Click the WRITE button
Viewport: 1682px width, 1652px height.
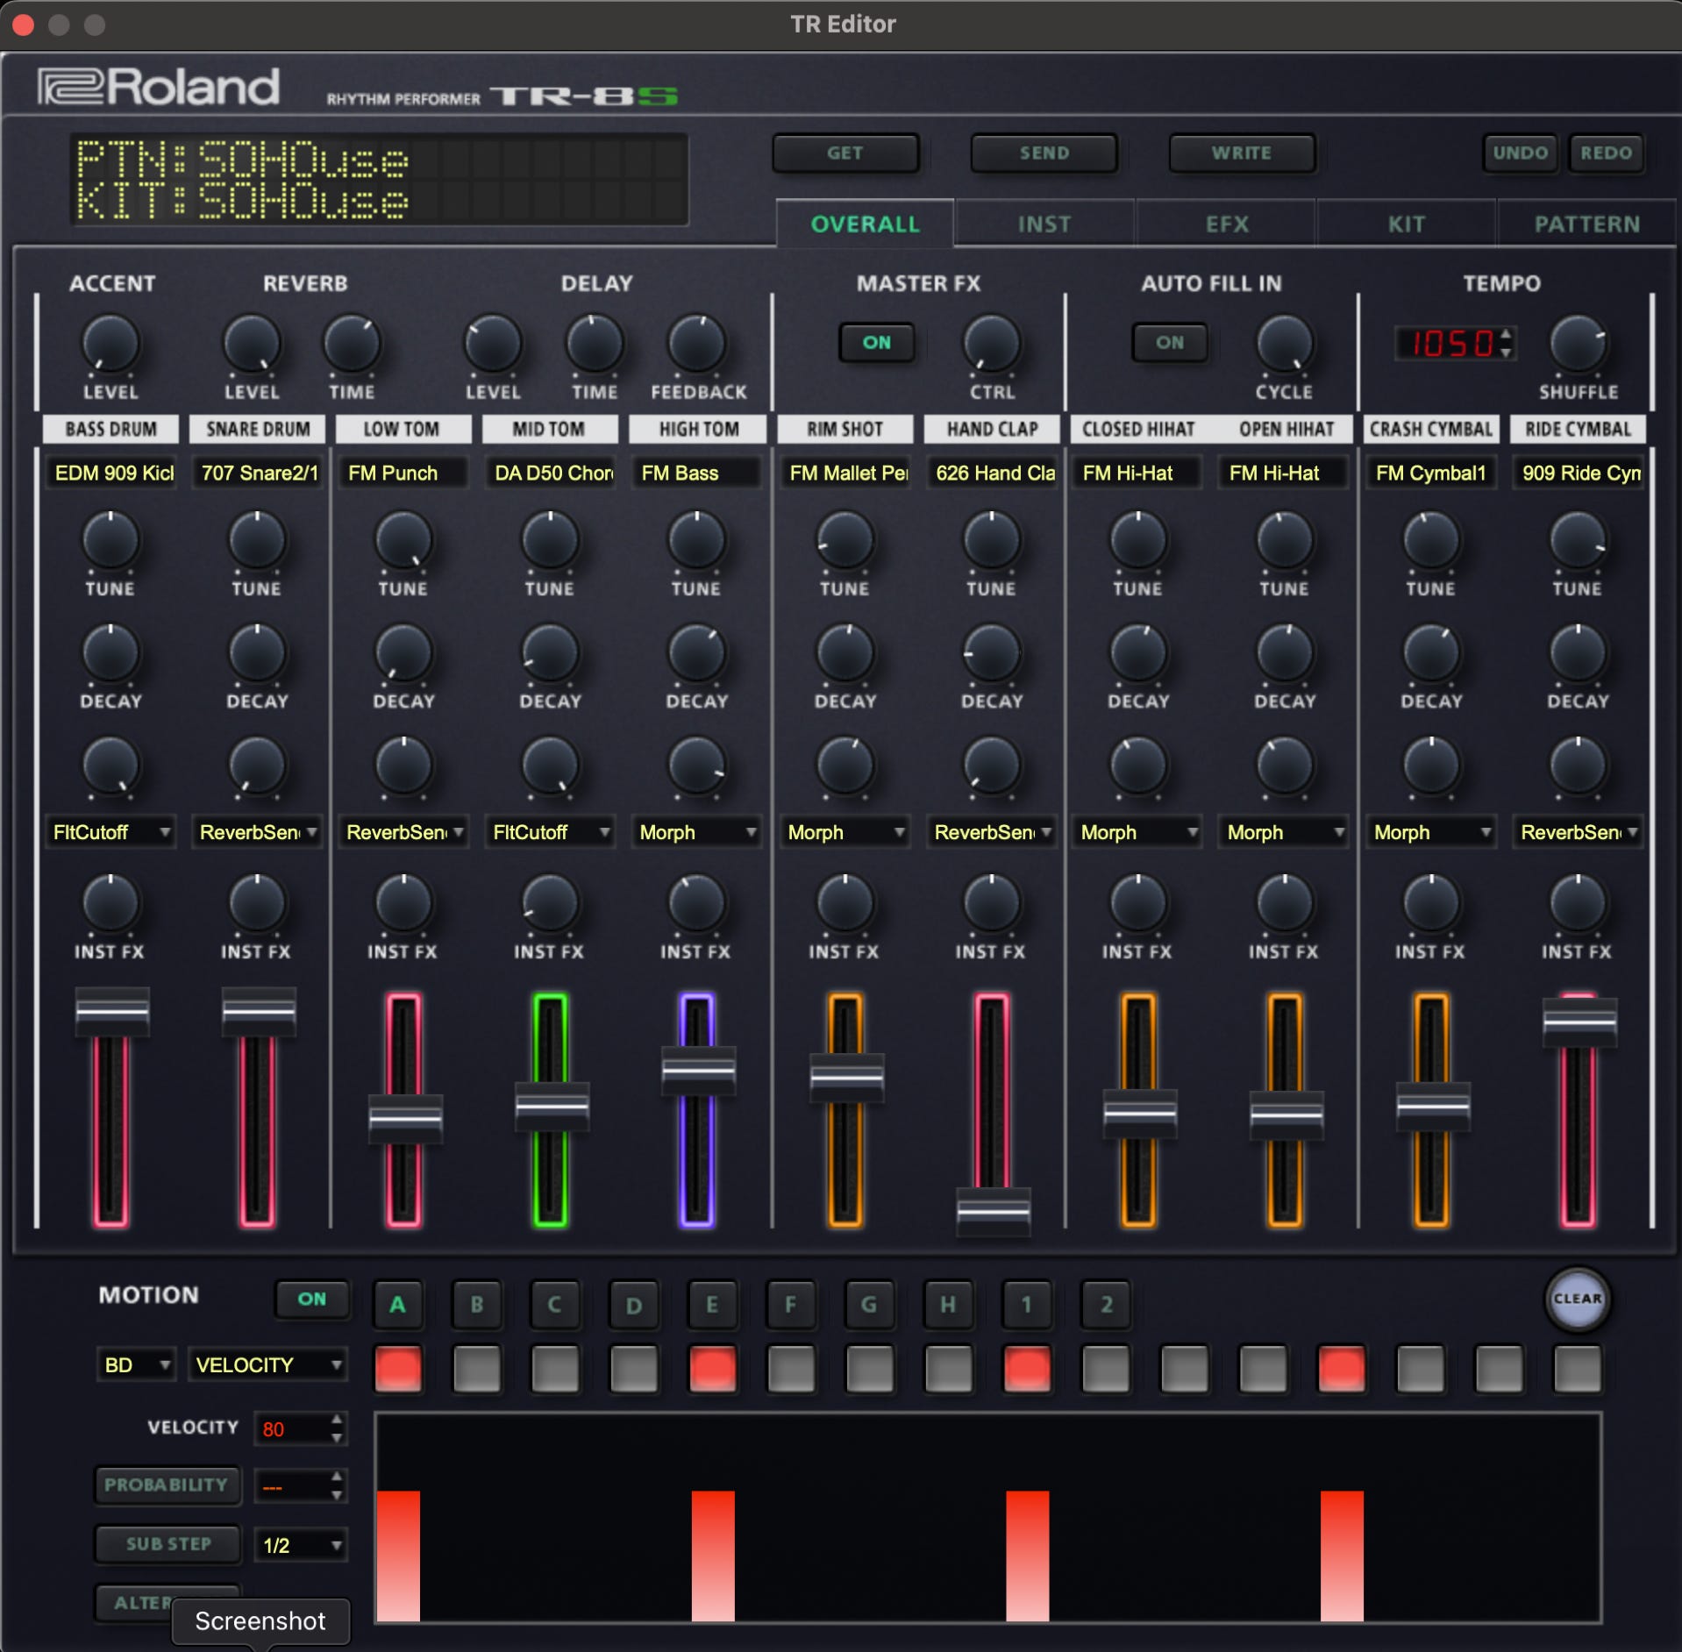(x=1242, y=153)
